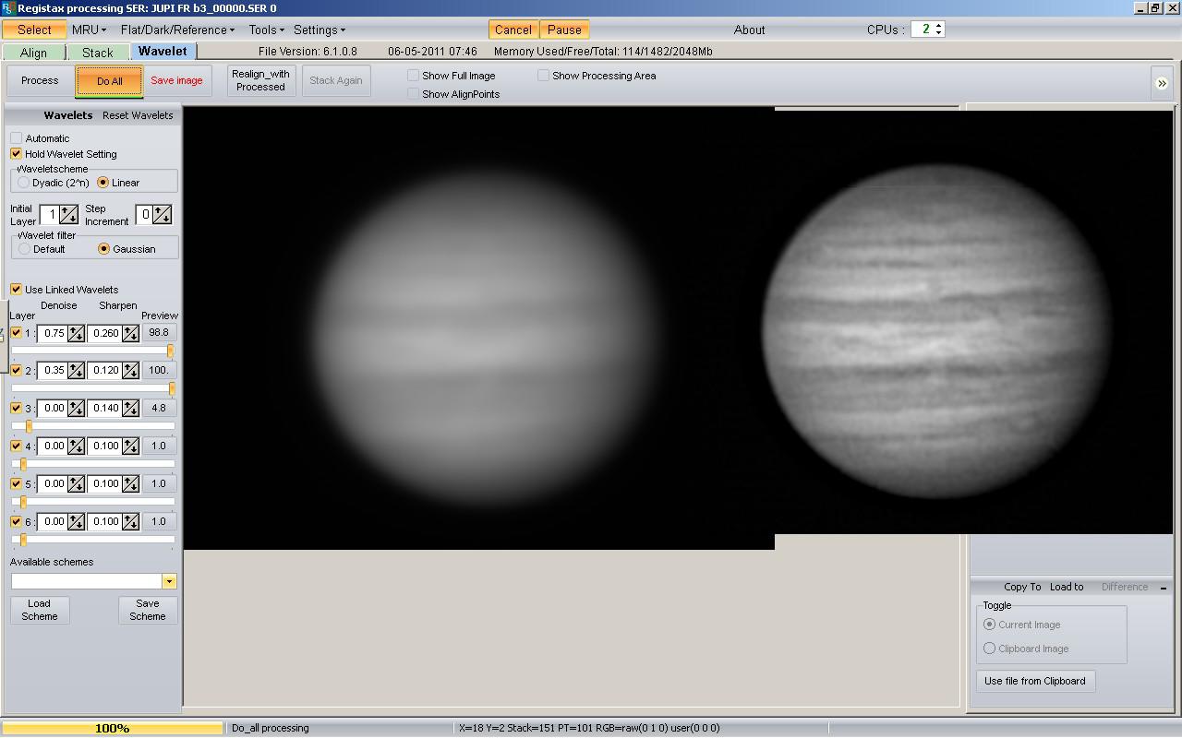Click the Do All button

point(109,81)
